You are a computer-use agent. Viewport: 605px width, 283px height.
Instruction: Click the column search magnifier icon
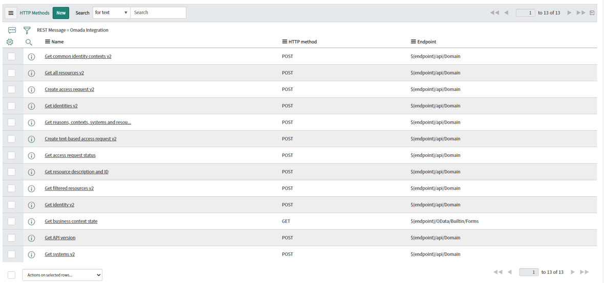[x=29, y=42]
